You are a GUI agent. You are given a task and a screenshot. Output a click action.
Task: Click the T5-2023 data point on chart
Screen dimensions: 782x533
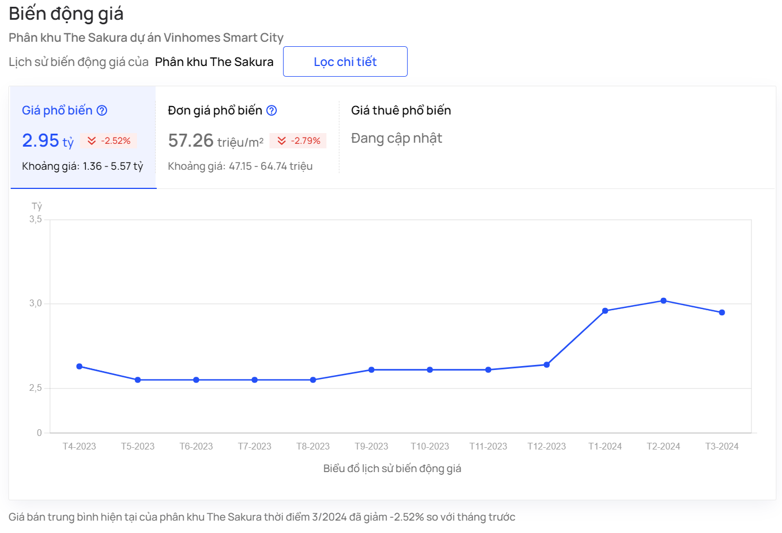[x=138, y=380]
